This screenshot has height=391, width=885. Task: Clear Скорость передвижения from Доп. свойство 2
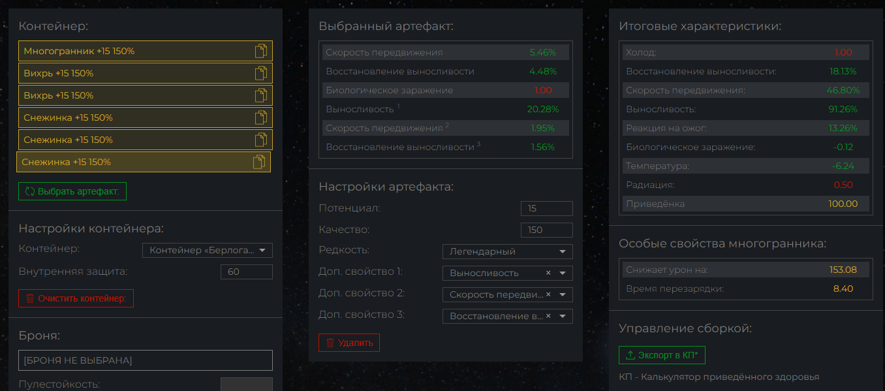click(548, 294)
